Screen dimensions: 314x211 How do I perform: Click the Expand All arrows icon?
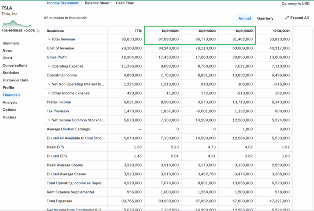[x=287, y=18]
